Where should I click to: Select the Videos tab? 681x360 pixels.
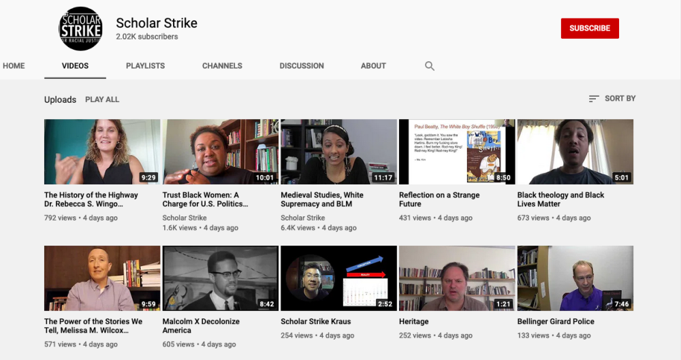(75, 66)
